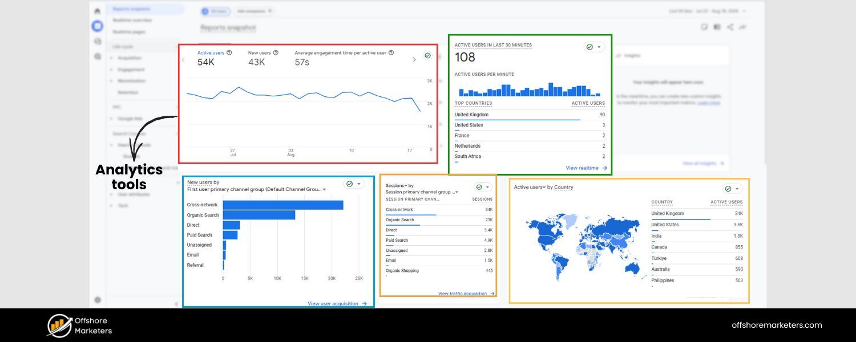This screenshot has height=342, width=856.
Task: Open the Home icon in left rail
Action: (98, 10)
